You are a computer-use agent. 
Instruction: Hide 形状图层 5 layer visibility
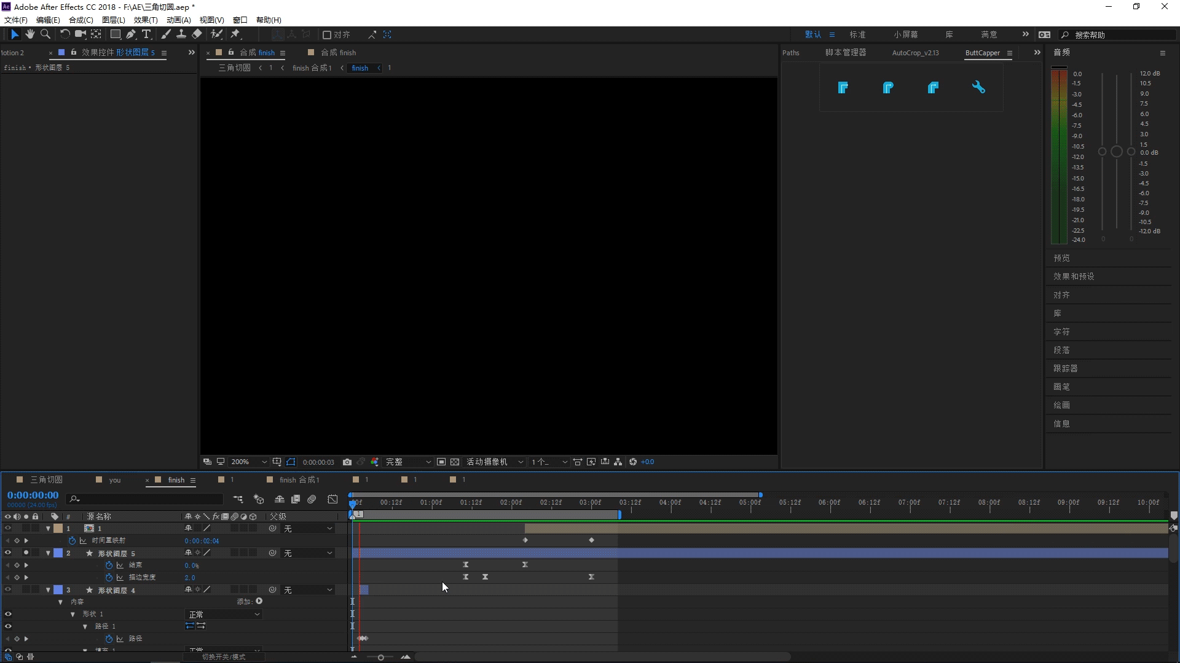point(8,552)
